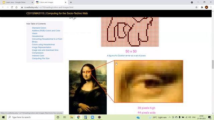Screen dimensions: 214x120
Task: Switch to the Learn Java Google Slides tab
Action: (16, 2)
